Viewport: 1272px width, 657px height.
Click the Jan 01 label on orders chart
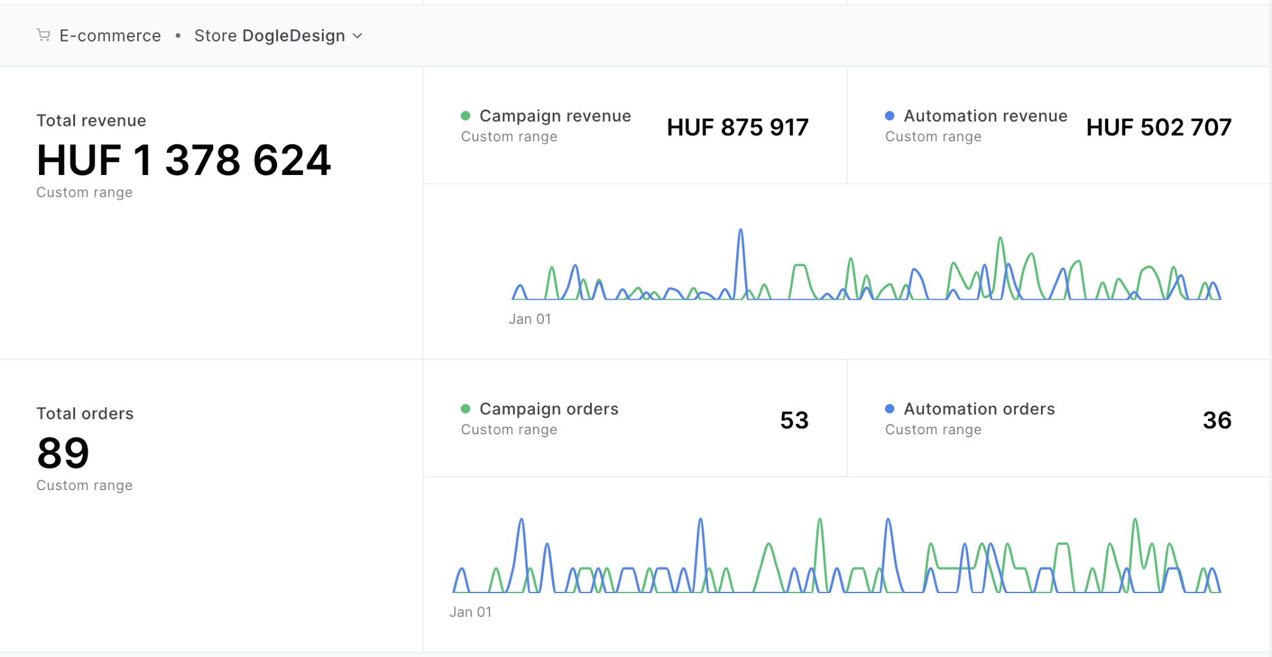click(x=470, y=612)
